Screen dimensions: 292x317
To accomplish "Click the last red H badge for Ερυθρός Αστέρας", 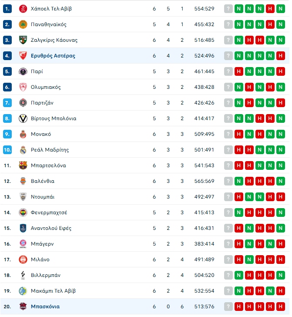I will 281,56.
